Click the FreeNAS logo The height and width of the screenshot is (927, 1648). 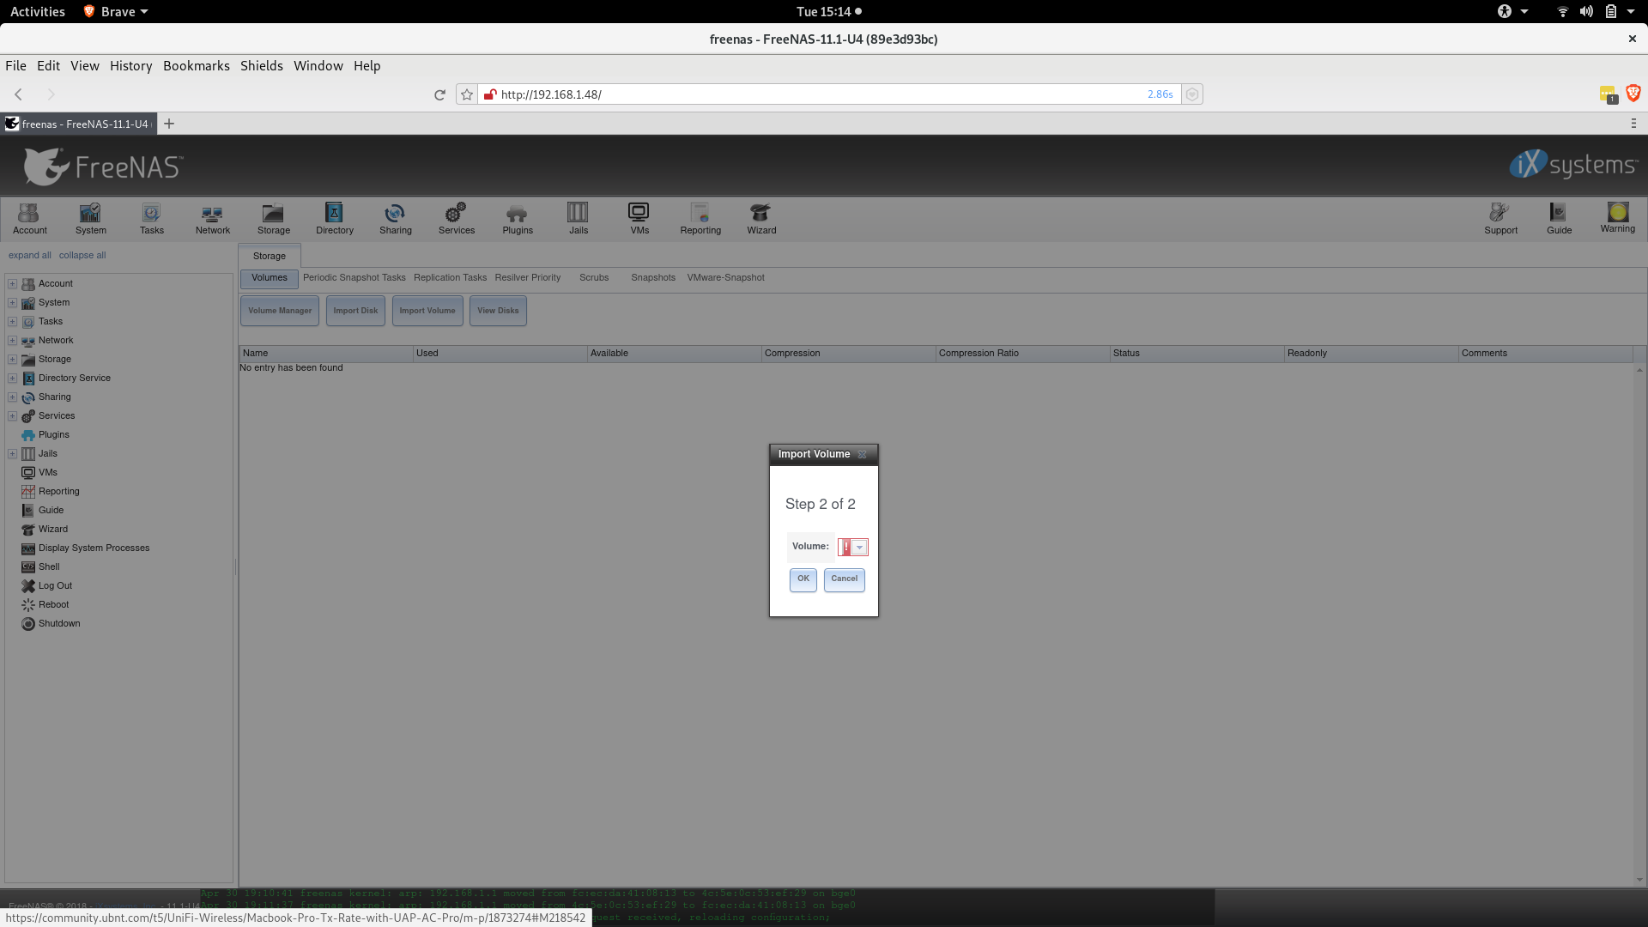tap(103, 166)
